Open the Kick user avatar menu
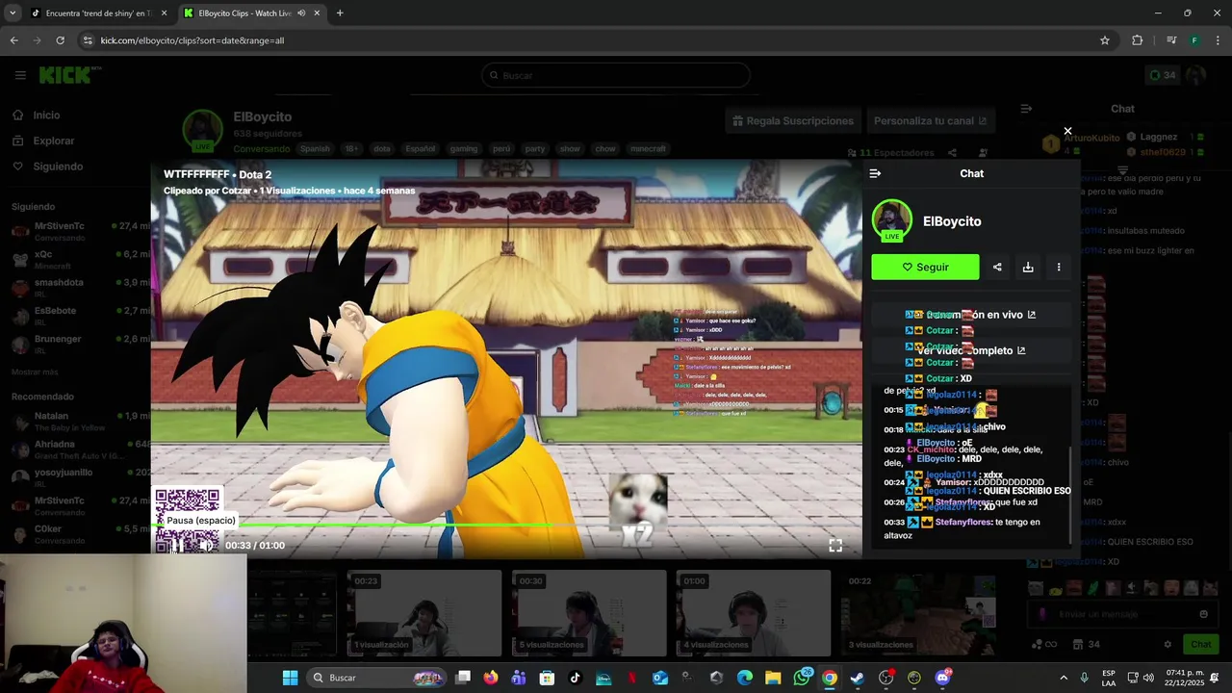The width and height of the screenshot is (1232, 693). (1195, 75)
